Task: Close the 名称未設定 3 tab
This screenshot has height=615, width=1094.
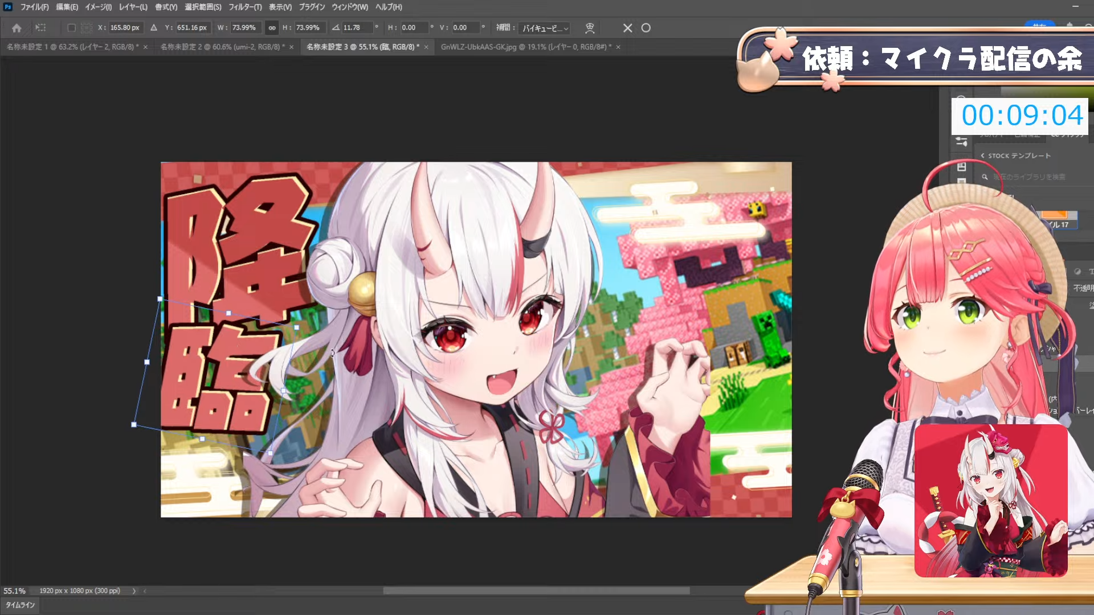Action: pos(426,47)
